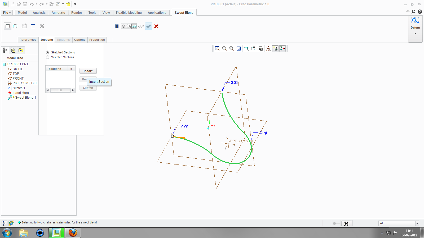Screen dimensions: 424x238
Task: Click the glasses Verify mode icon
Action: click(x=141, y=26)
